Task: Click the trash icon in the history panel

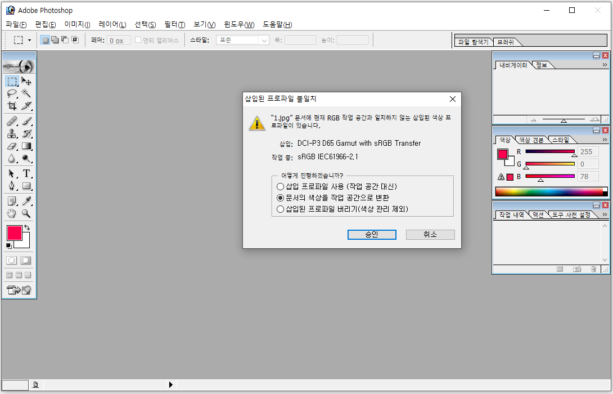Action: click(593, 269)
